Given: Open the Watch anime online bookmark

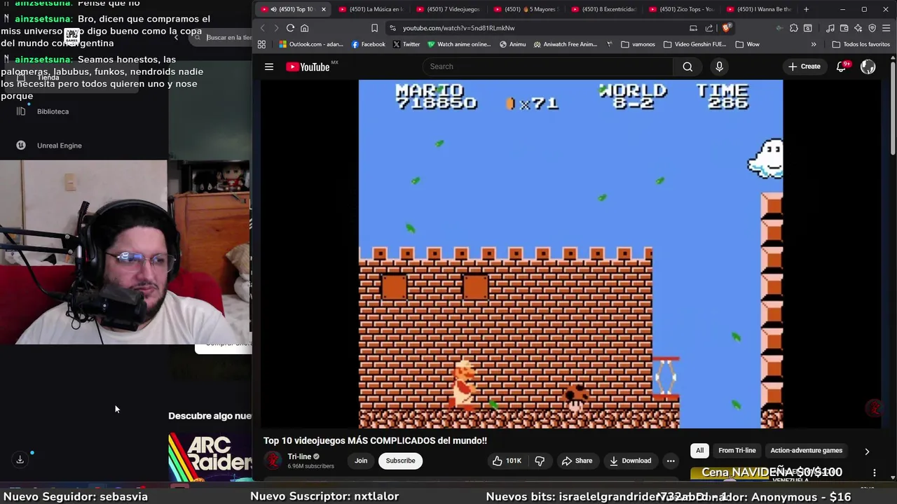Looking at the screenshot, I should point(459,44).
